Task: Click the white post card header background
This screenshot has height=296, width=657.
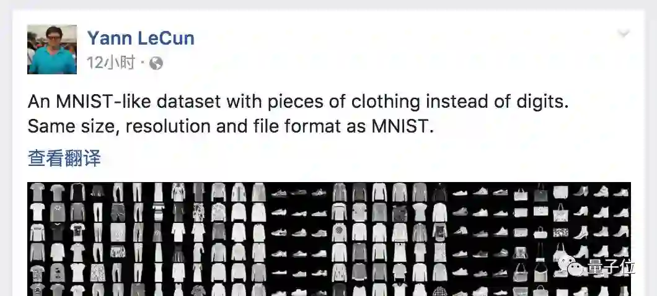Action: [377, 50]
